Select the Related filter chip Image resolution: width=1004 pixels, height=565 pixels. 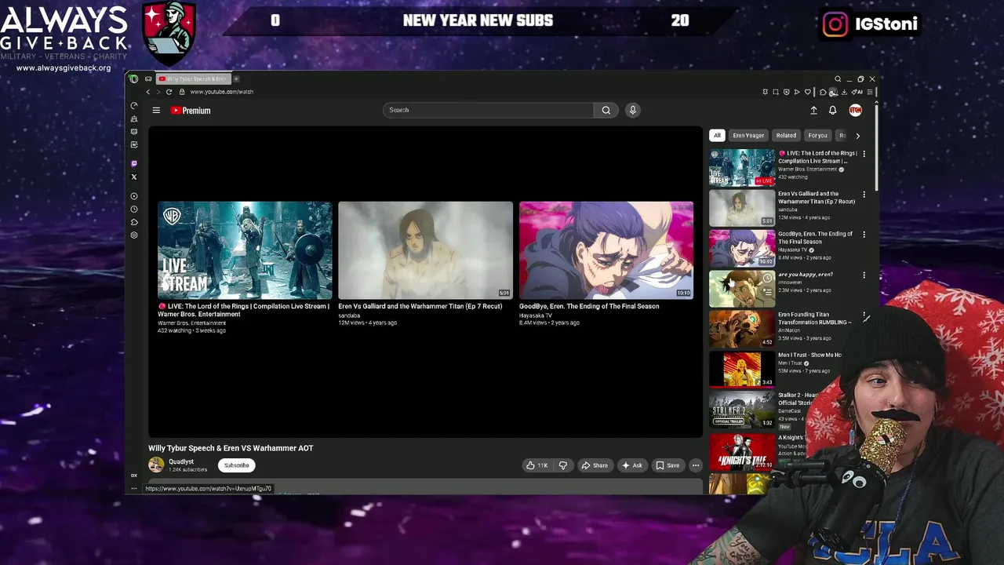786,136
